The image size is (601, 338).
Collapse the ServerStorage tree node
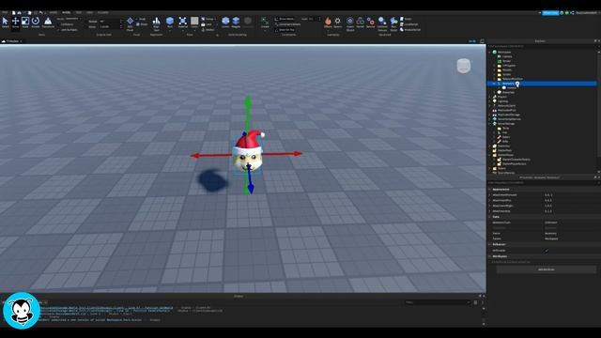pos(489,123)
